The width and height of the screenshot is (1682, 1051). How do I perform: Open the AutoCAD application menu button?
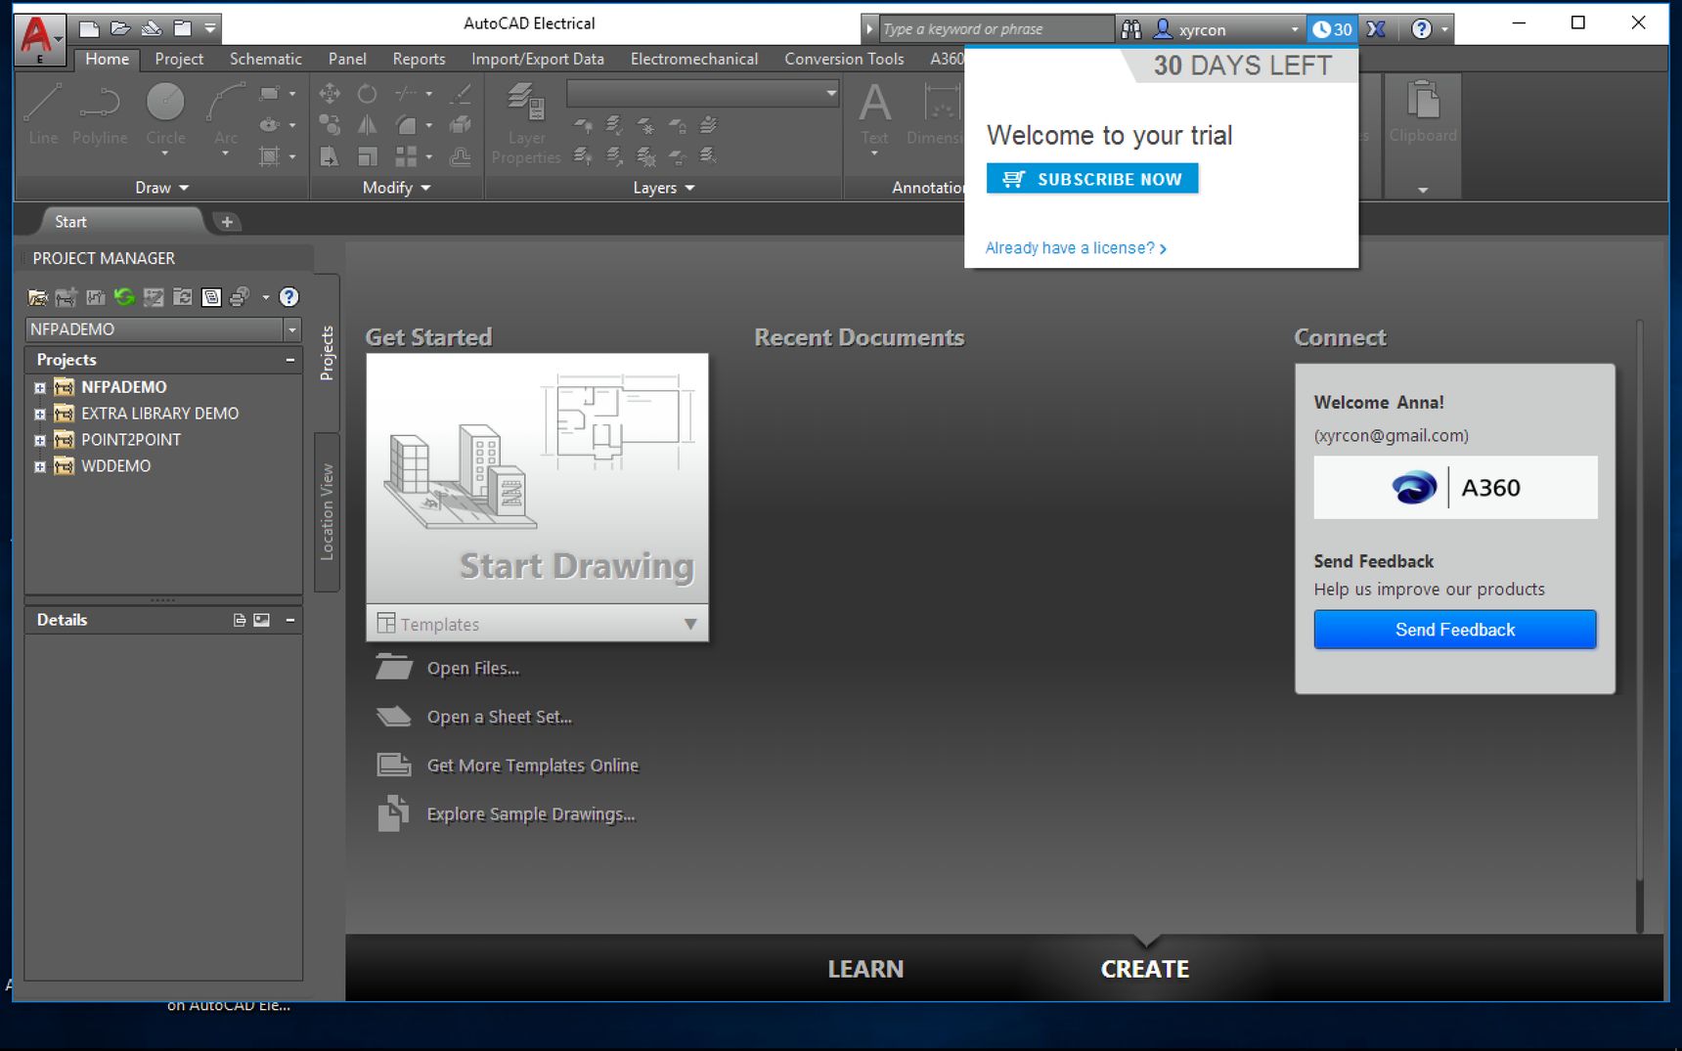click(40, 39)
